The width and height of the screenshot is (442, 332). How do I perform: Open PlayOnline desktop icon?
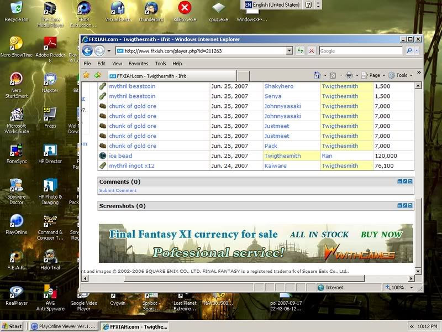(x=17, y=225)
